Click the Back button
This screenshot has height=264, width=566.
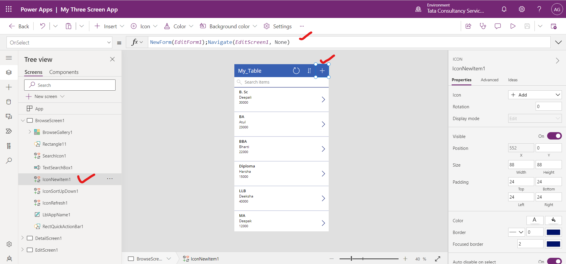[19, 26]
